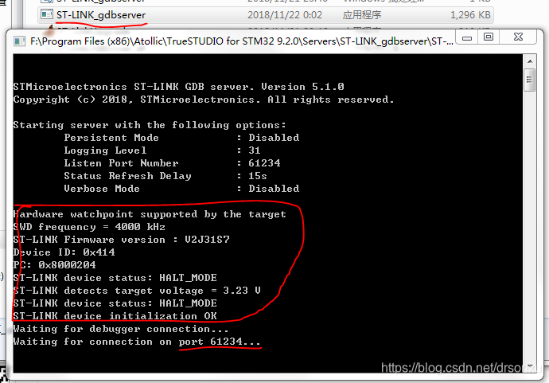The height and width of the screenshot is (383, 549).
Task: Close the gdbserver console window
Action: pyautogui.click(x=518, y=37)
